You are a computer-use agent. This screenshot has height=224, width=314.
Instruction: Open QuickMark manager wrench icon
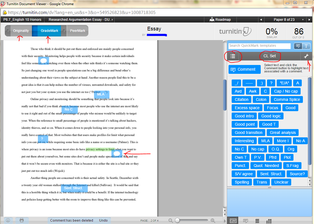click(x=306, y=56)
